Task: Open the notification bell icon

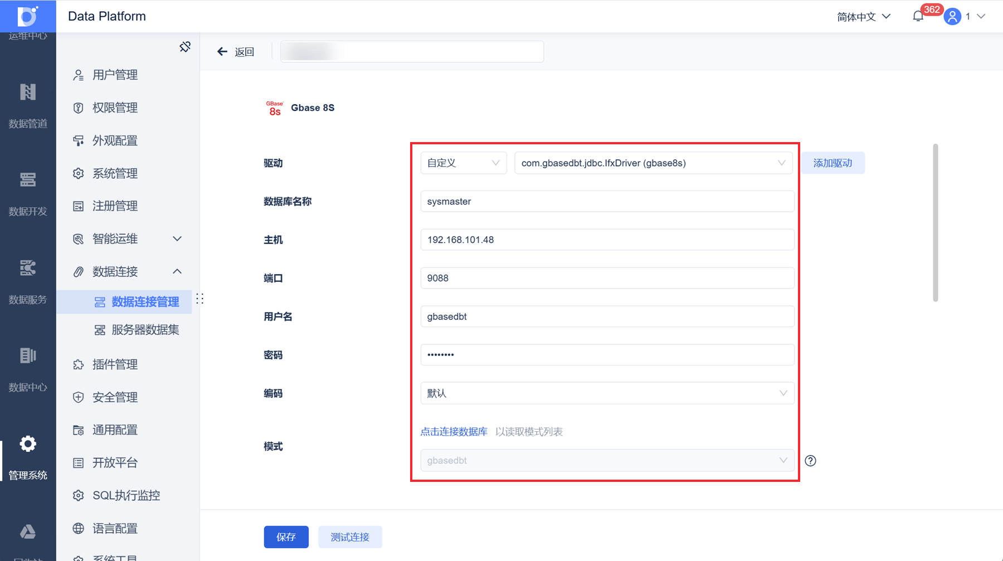Action: [x=918, y=16]
